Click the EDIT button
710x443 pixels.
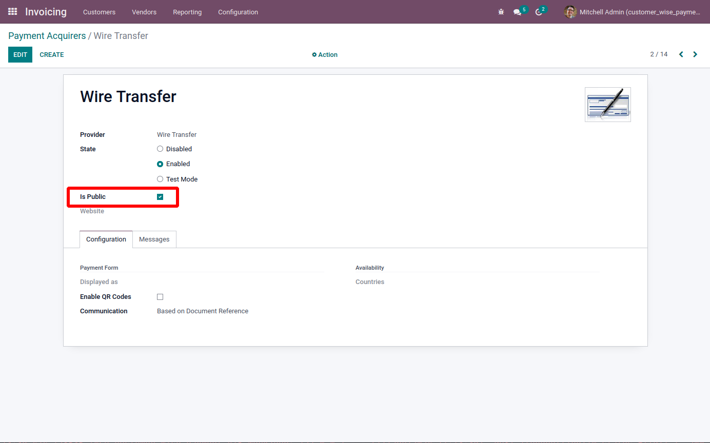(20, 55)
